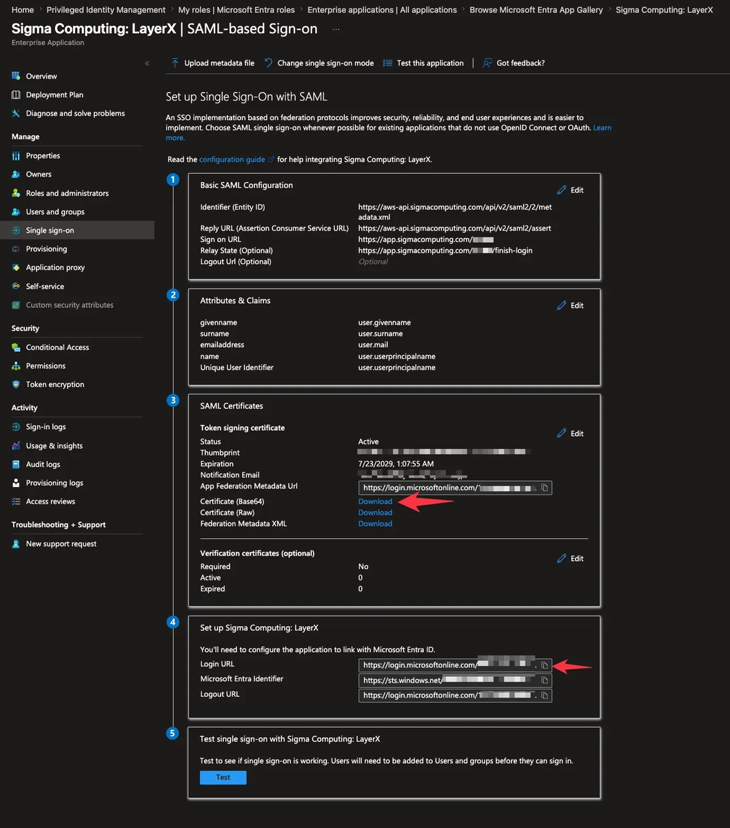Open the ellipsis more options menu

[336, 30]
